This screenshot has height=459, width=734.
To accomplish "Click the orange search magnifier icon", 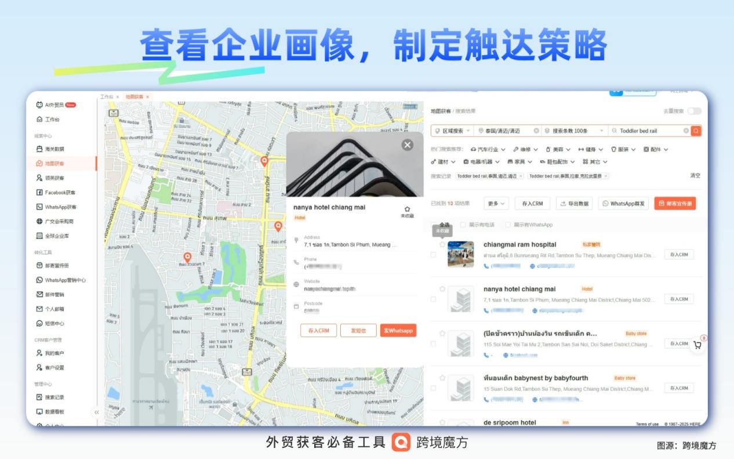I will point(695,131).
